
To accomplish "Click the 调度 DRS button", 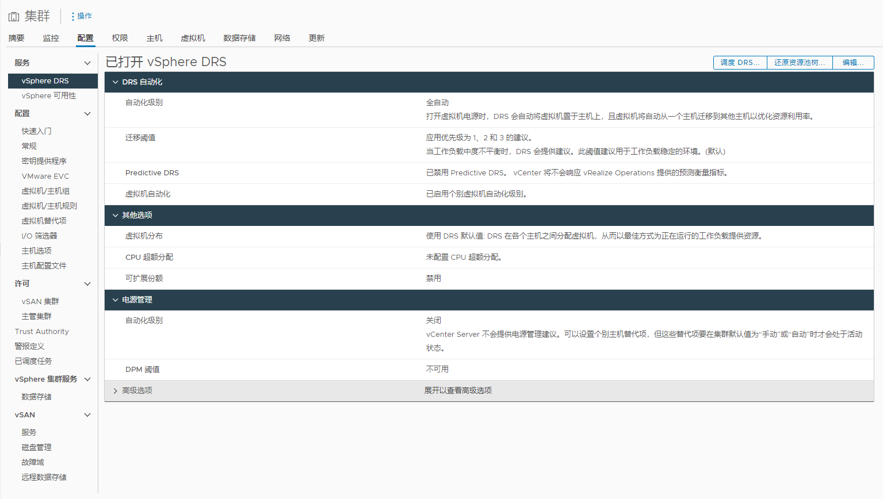I will tap(740, 63).
